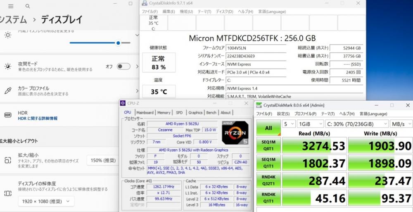Click the brightness slider thumb
Image resolution: width=413 pixels, height=212 pixels.
(118, 43)
